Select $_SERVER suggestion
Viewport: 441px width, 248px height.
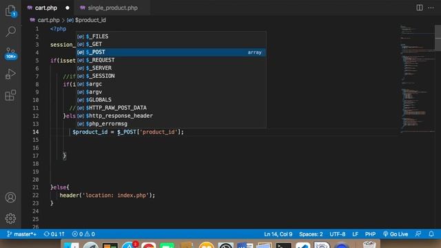(x=171, y=68)
